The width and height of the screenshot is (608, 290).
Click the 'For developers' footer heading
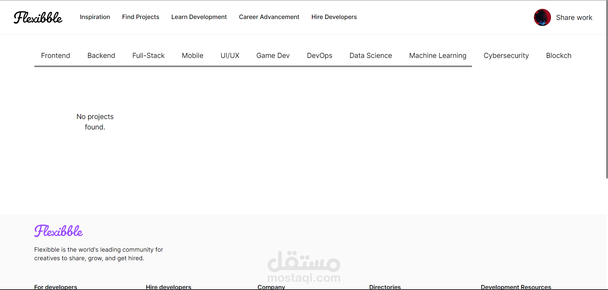point(56,287)
